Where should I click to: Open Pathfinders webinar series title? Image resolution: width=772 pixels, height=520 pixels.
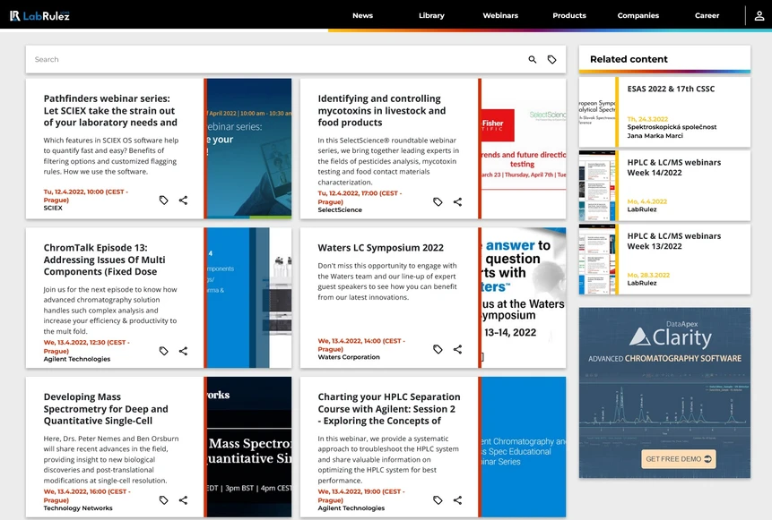click(x=109, y=111)
